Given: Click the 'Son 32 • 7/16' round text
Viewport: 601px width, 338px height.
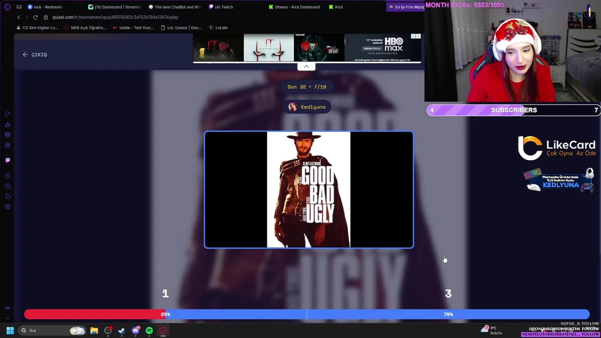Looking at the screenshot, I should 307,87.
